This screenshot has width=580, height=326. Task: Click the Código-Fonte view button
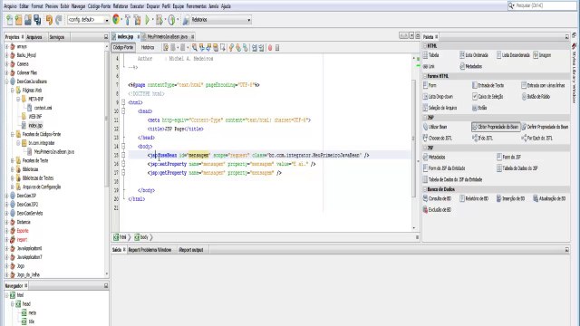123,47
